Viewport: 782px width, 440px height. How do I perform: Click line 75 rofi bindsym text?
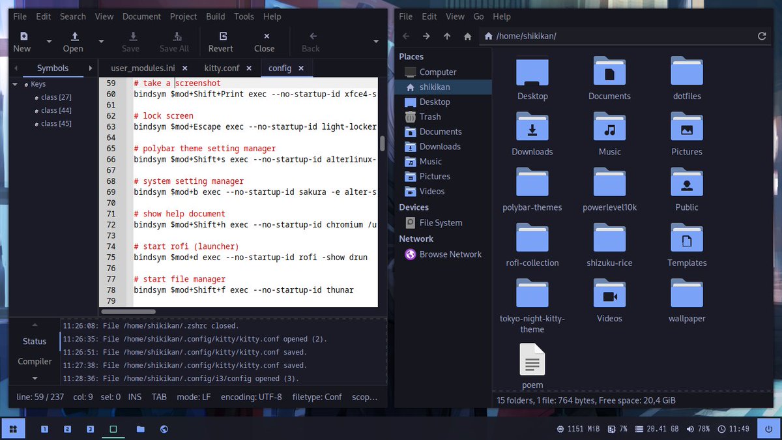(x=250, y=257)
